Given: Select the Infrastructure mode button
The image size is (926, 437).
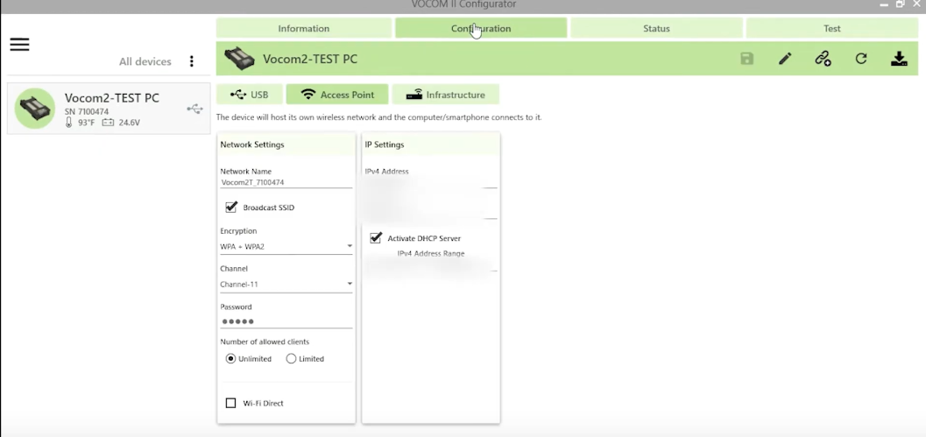Looking at the screenshot, I should coord(446,95).
